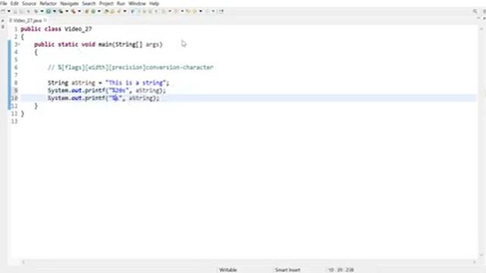Viewport: 486px width, 273px height.
Task: Click the External Tools toolbox icon
Action: (x=74, y=11)
